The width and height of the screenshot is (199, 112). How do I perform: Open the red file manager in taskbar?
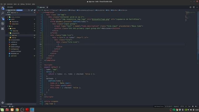click(x=7, y=110)
